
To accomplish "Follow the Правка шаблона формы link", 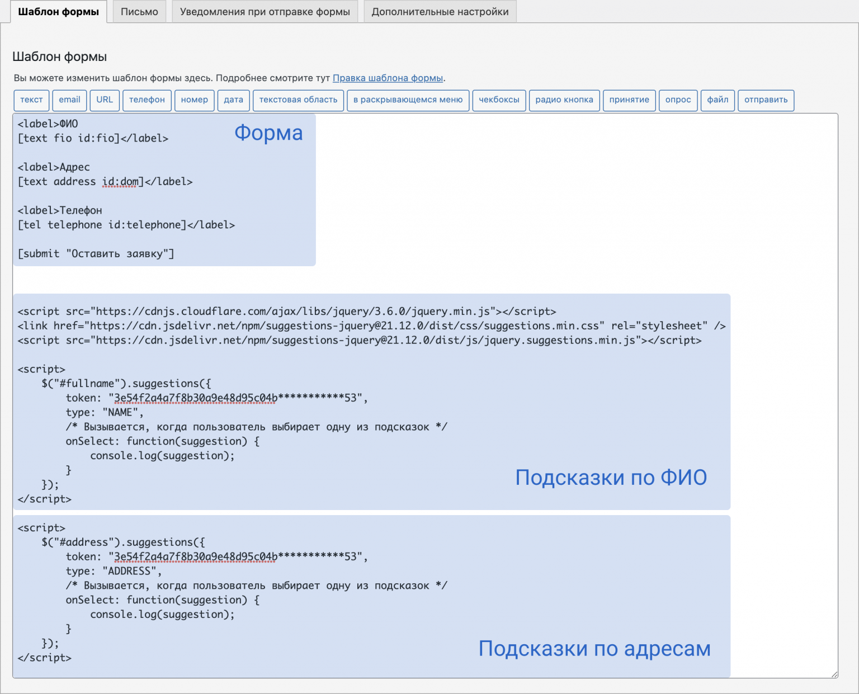I will (387, 78).
